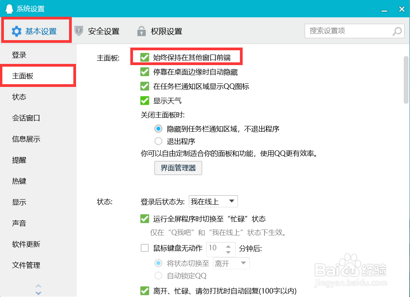Open the 我在线上 login status dropdown
Viewport: 410px width, 297px height.
(213, 202)
